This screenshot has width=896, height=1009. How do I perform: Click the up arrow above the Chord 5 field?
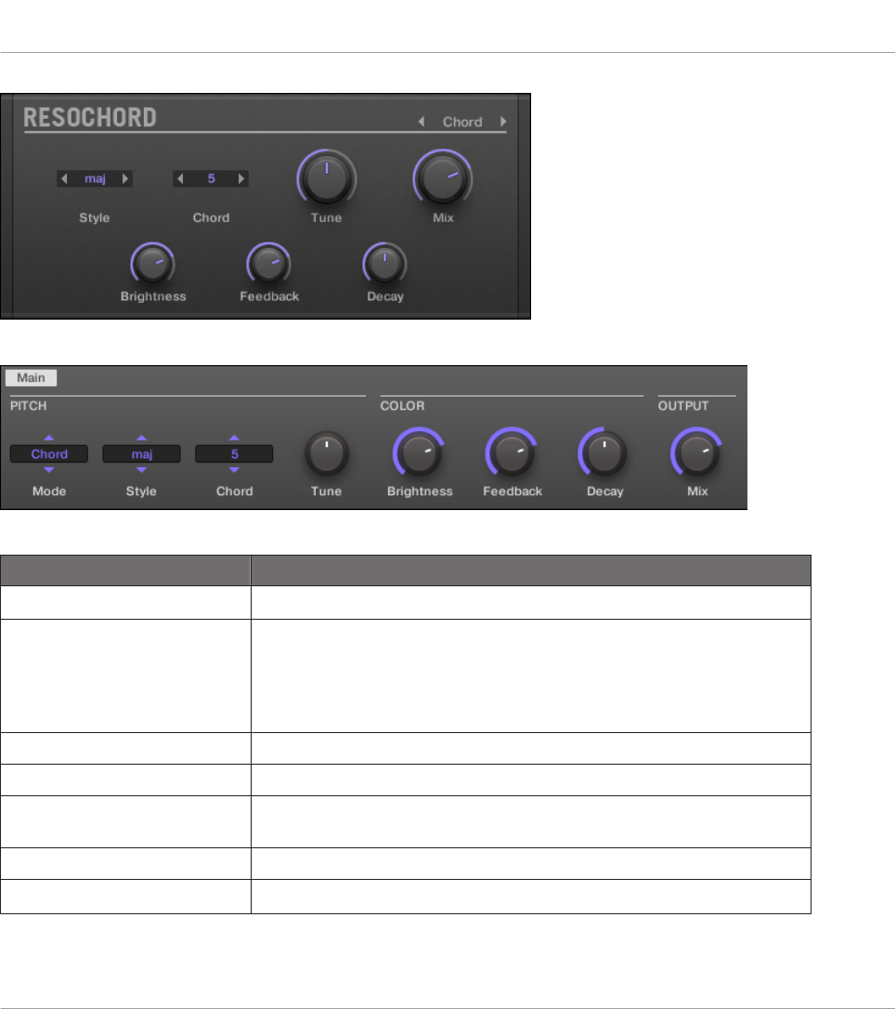234,438
